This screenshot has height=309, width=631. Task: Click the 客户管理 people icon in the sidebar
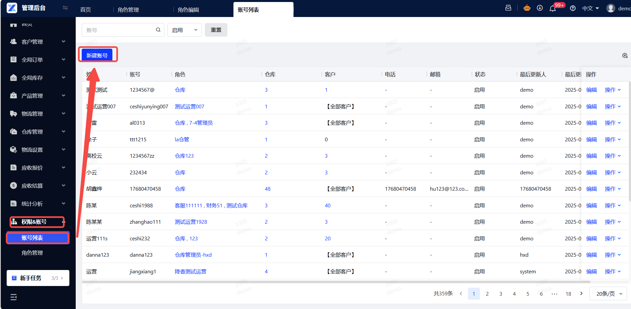(13, 42)
